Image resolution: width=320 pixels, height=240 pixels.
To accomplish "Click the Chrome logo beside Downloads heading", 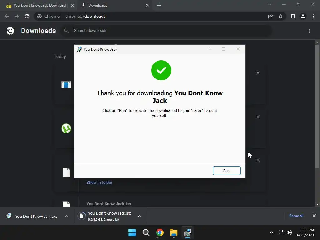I will [10, 31].
